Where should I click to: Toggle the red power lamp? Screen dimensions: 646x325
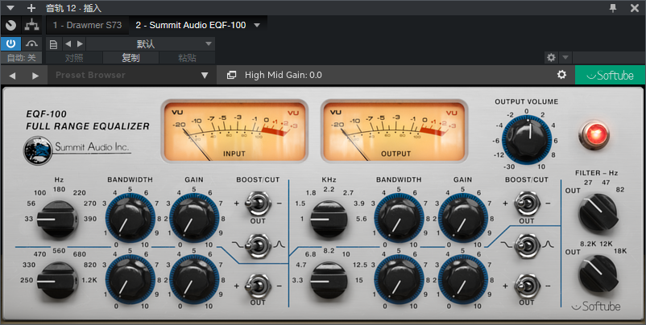pyautogui.click(x=594, y=135)
